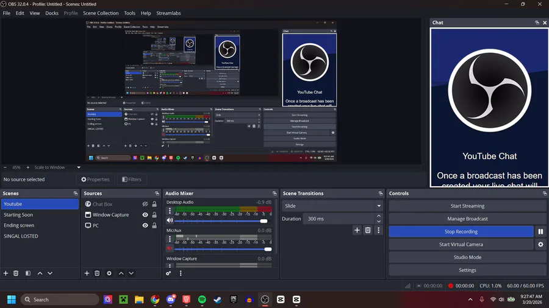
Task: Start Virtual Camera
Action: 461,245
